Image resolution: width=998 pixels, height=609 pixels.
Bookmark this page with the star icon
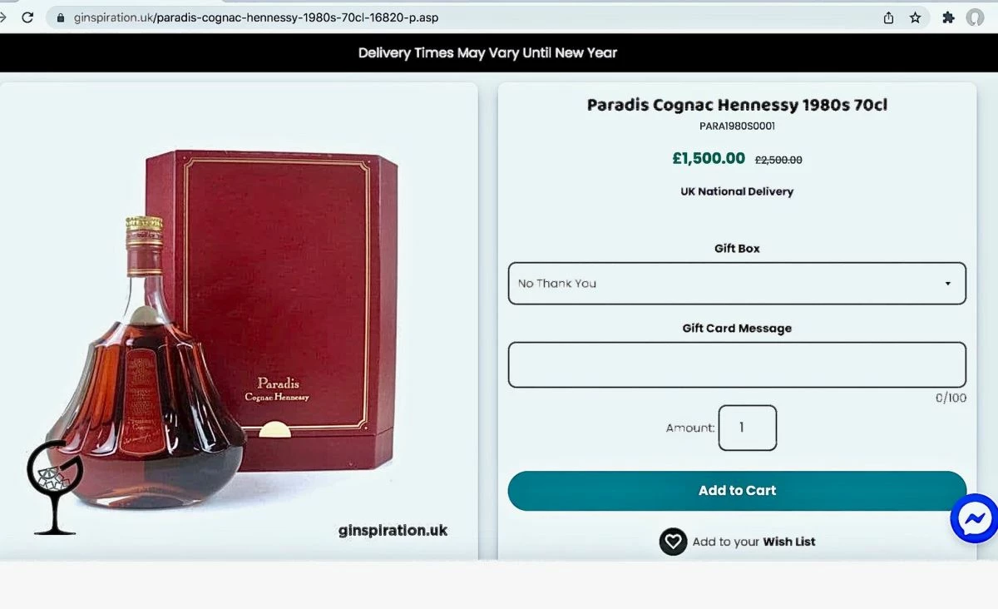[x=915, y=17]
